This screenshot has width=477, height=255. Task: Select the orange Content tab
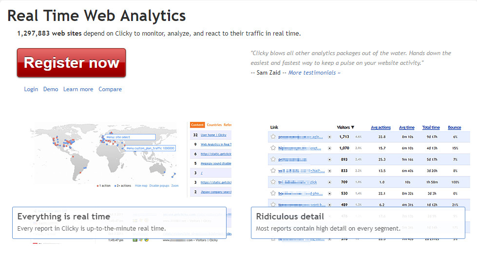(197, 125)
